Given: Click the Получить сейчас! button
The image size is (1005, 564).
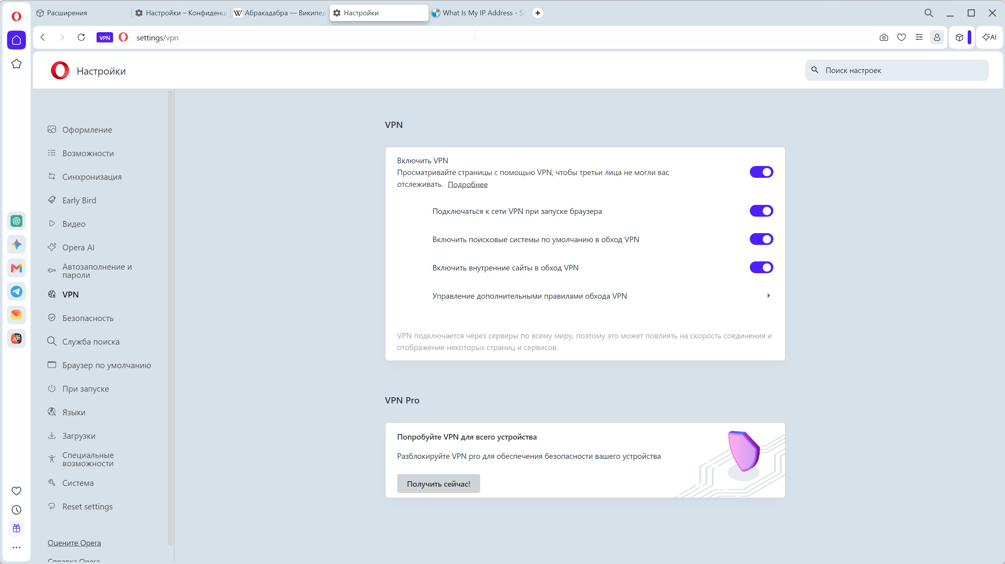Looking at the screenshot, I should tap(439, 484).
